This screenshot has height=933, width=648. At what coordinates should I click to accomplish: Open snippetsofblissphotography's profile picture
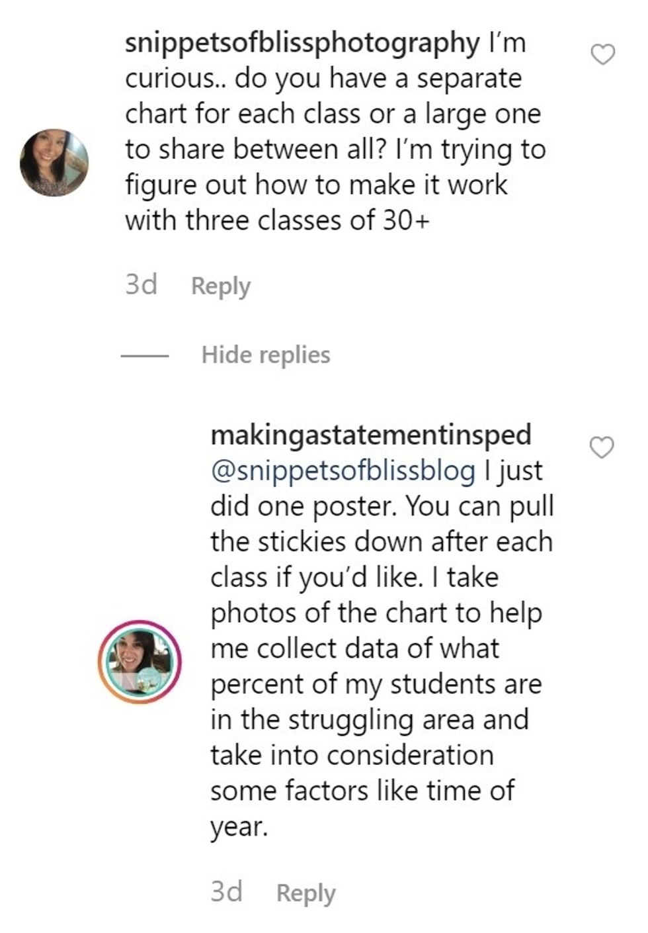coord(54,163)
